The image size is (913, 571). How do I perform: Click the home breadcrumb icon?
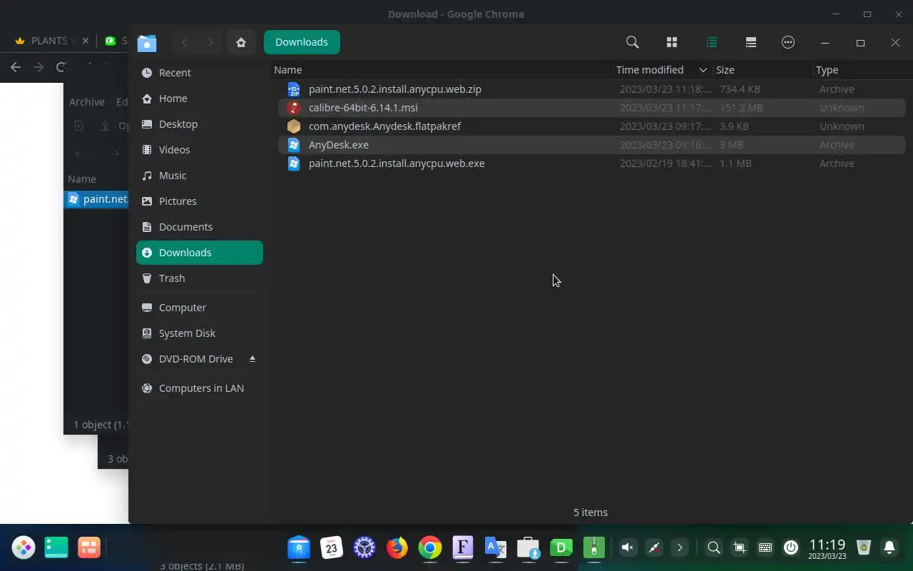point(241,42)
